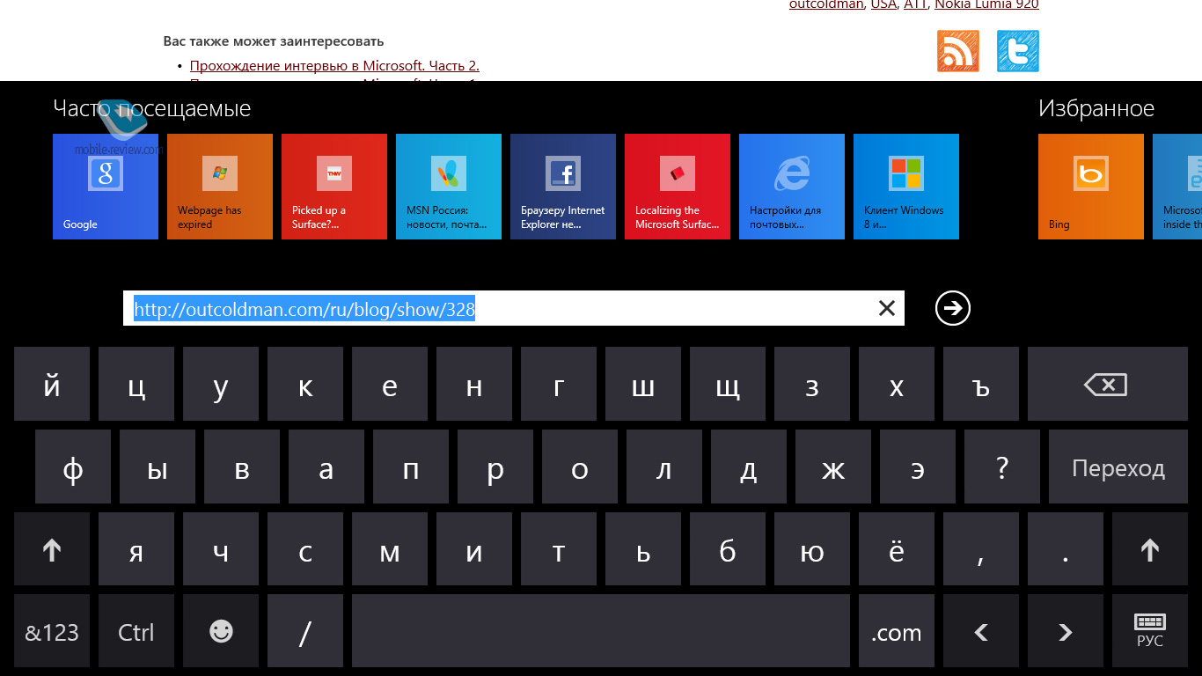This screenshot has width=1202, height=676.
Task: Switch to &123 symbols layout
Action: coord(52,632)
